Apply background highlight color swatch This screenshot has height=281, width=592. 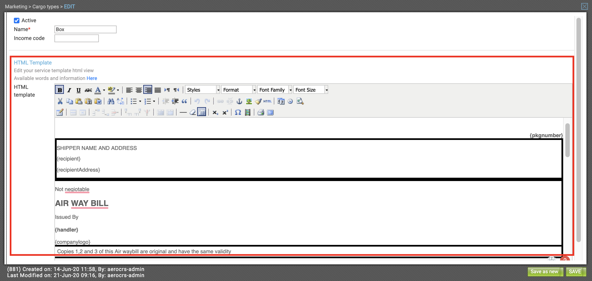(112, 90)
